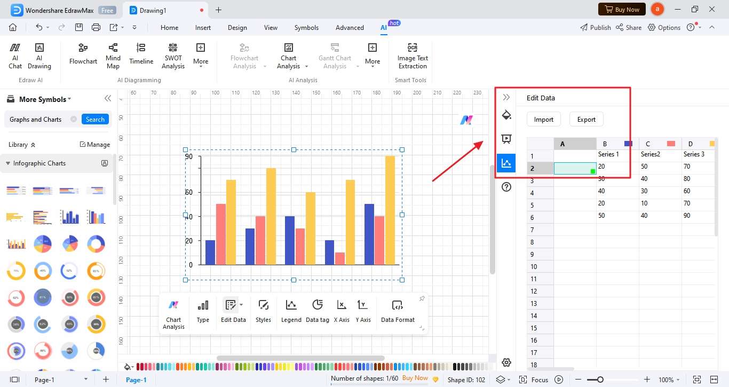Image resolution: width=729 pixels, height=387 pixels.
Task: Open the AI Chat tool
Action: 15,56
